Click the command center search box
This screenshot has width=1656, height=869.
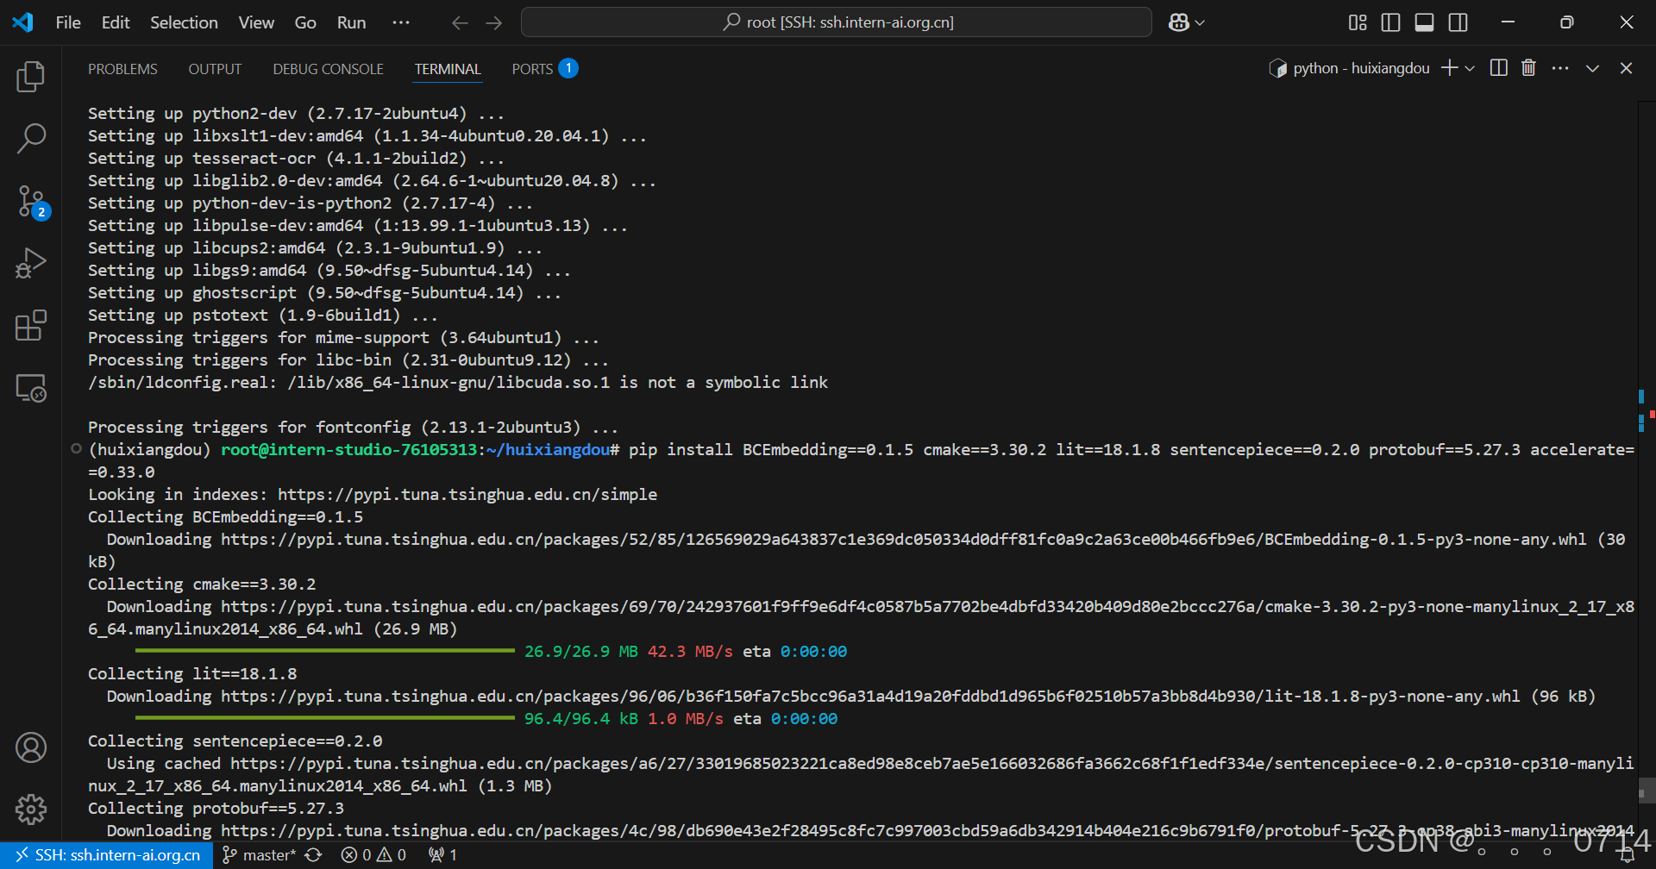(x=837, y=22)
